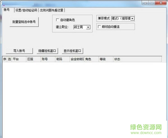This screenshot has width=168, height=138.
Task: Click the 导入账号 button
Action: click(x=19, y=51)
